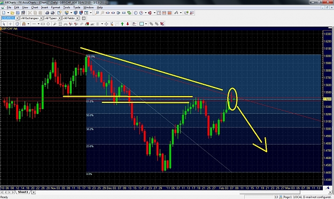Select the hand pan tool
The width and height of the screenshot is (334, 199).
[x=17, y=24]
